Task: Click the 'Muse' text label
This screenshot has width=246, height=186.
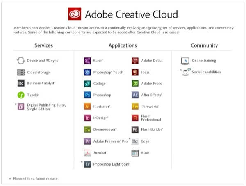Action: (145, 153)
